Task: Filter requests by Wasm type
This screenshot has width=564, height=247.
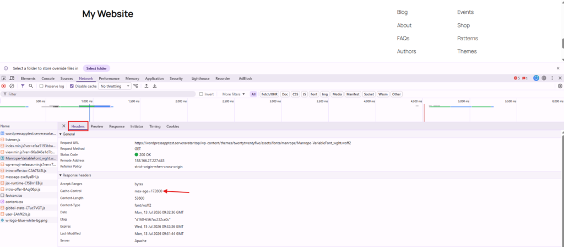Action: tap(383, 94)
